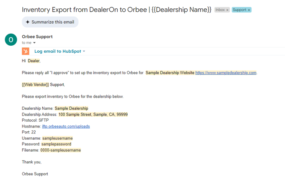The height and width of the screenshot is (182, 285).
Task: Click Summarize this email button
Action: pos(50,22)
